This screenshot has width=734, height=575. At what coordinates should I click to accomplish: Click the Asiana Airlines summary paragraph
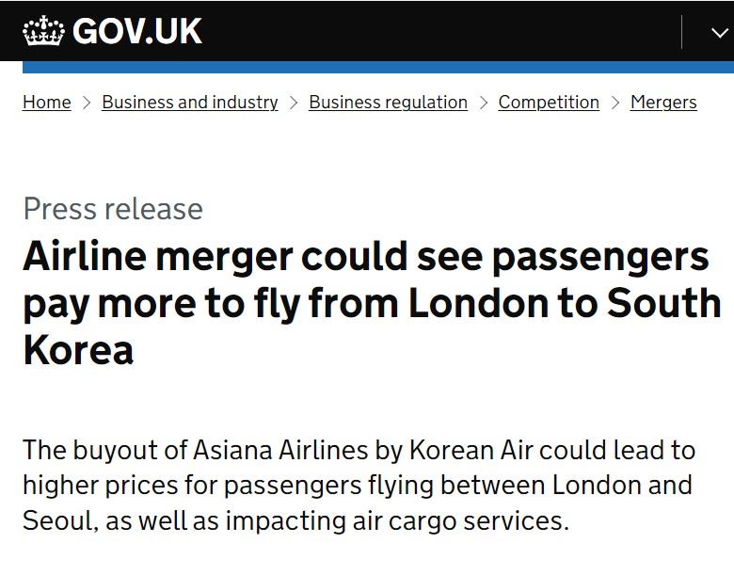click(359, 485)
